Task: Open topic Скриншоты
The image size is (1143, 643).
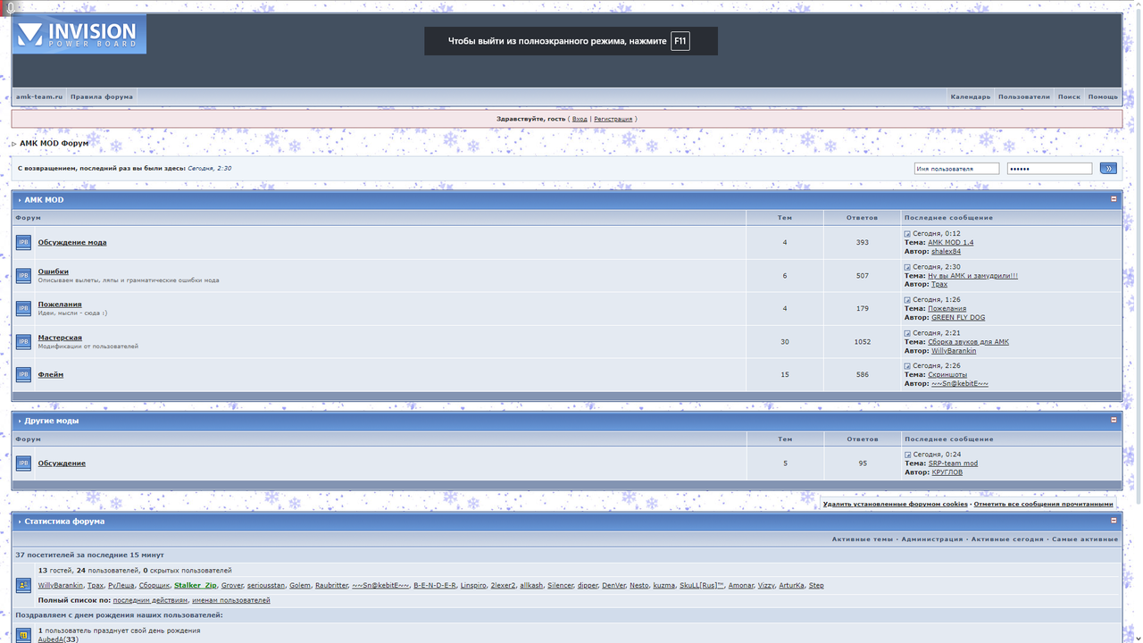Action: coord(947,375)
